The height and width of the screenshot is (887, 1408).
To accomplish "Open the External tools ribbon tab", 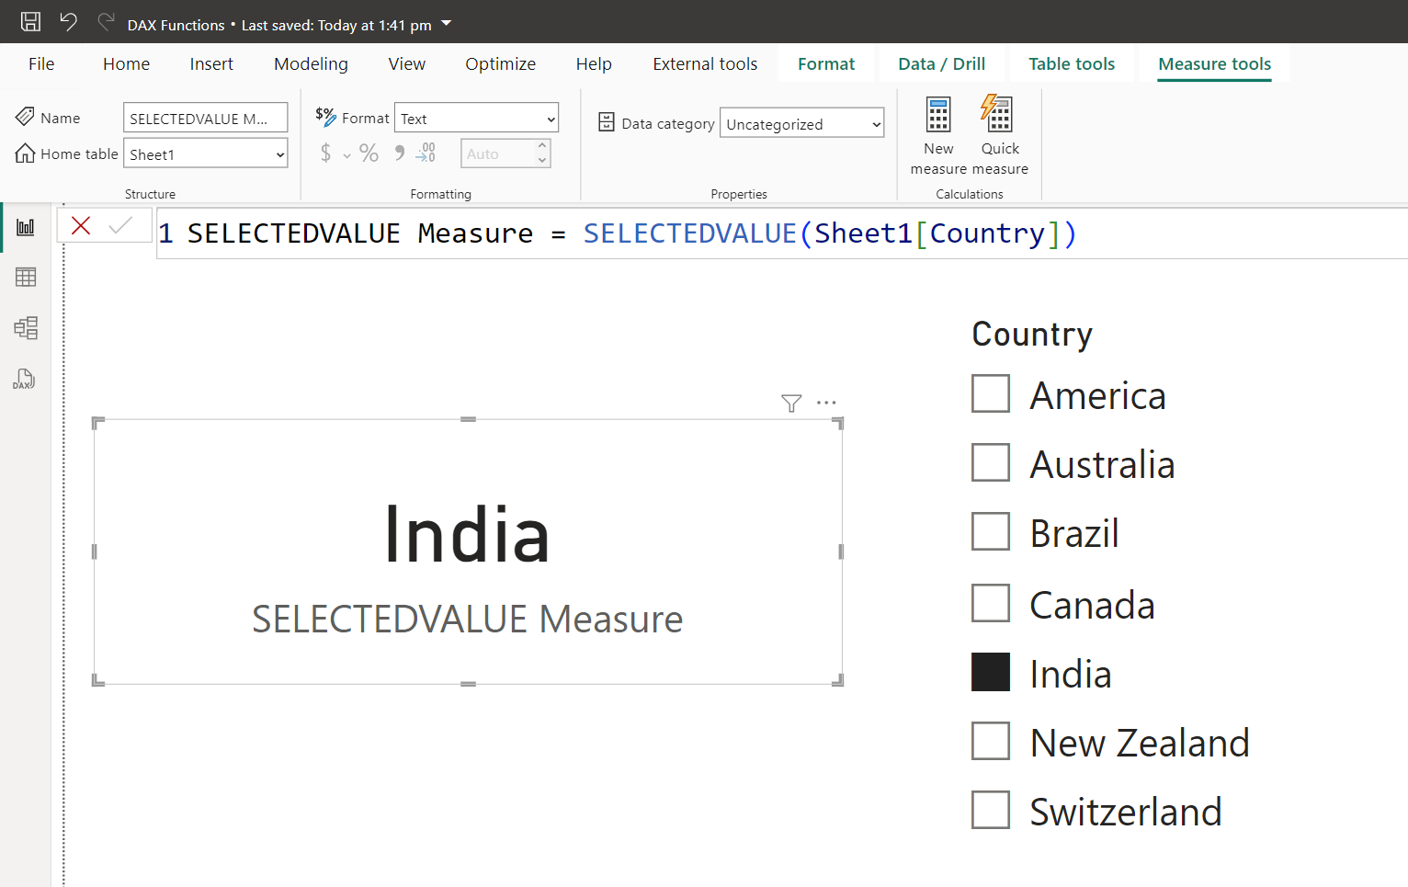I will 705,63.
